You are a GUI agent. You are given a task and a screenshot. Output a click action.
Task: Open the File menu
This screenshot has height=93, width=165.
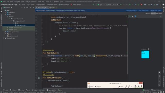4,2
